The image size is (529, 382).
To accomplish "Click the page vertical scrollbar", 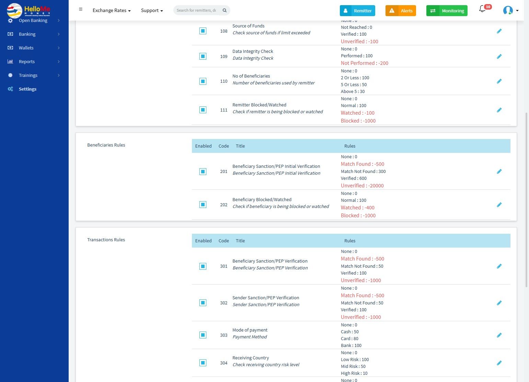I will coord(527,199).
